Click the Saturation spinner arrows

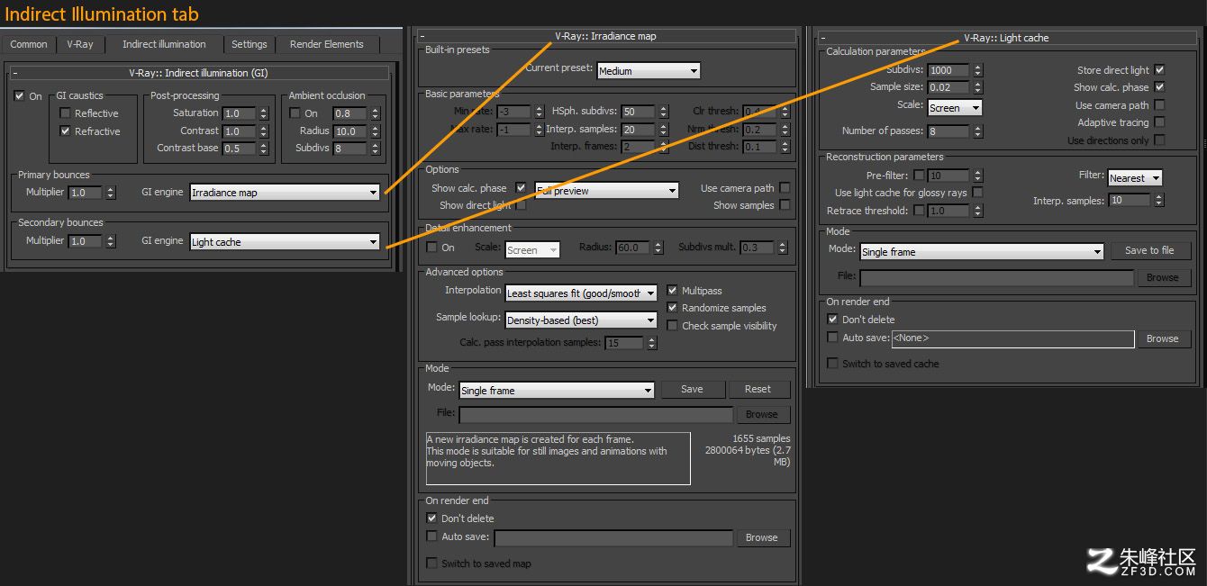[x=264, y=113]
